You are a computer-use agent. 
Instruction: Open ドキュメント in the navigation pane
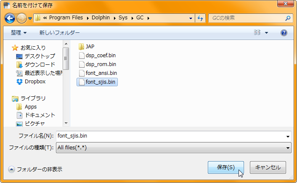pos(40,115)
